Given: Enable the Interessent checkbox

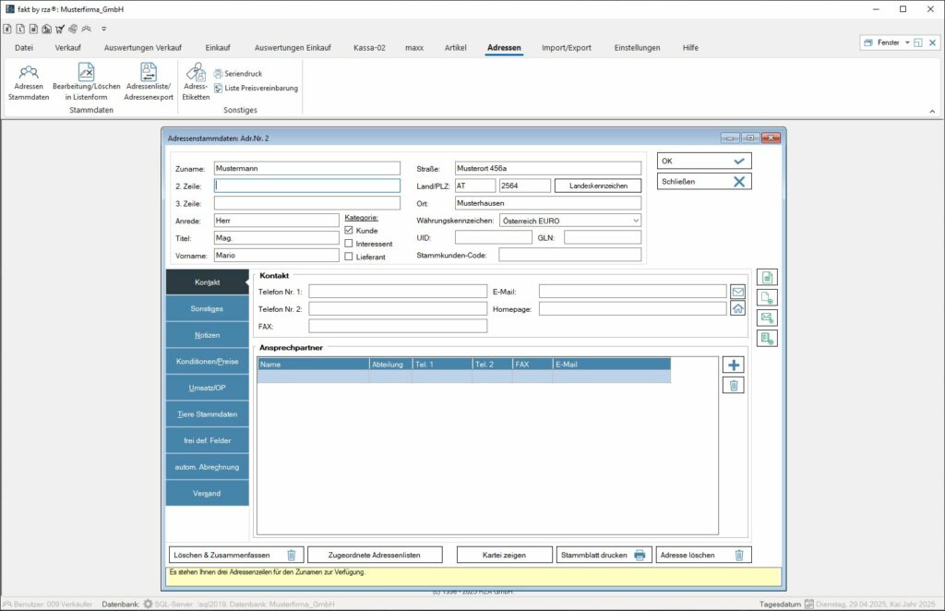Looking at the screenshot, I should pyautogui.click(x=349, y=243).
